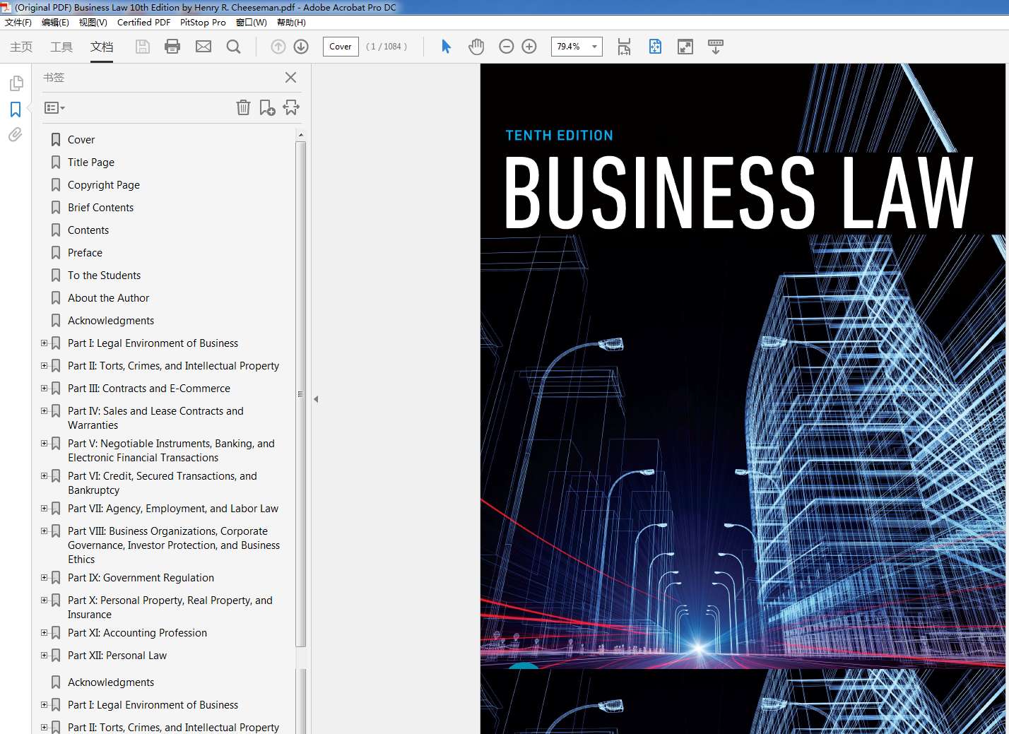Navigate to the next page with down arrow
Screen dimensions: 1009x734
300,47
